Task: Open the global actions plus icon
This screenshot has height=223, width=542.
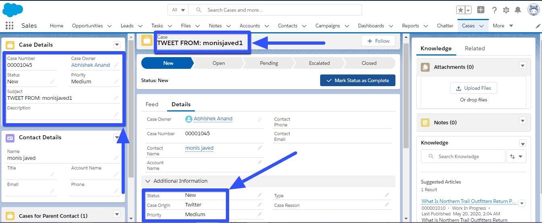Action: point(481,10)
